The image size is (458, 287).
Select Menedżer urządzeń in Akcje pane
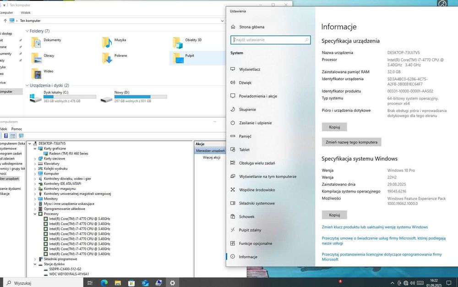tap(210, 151)
